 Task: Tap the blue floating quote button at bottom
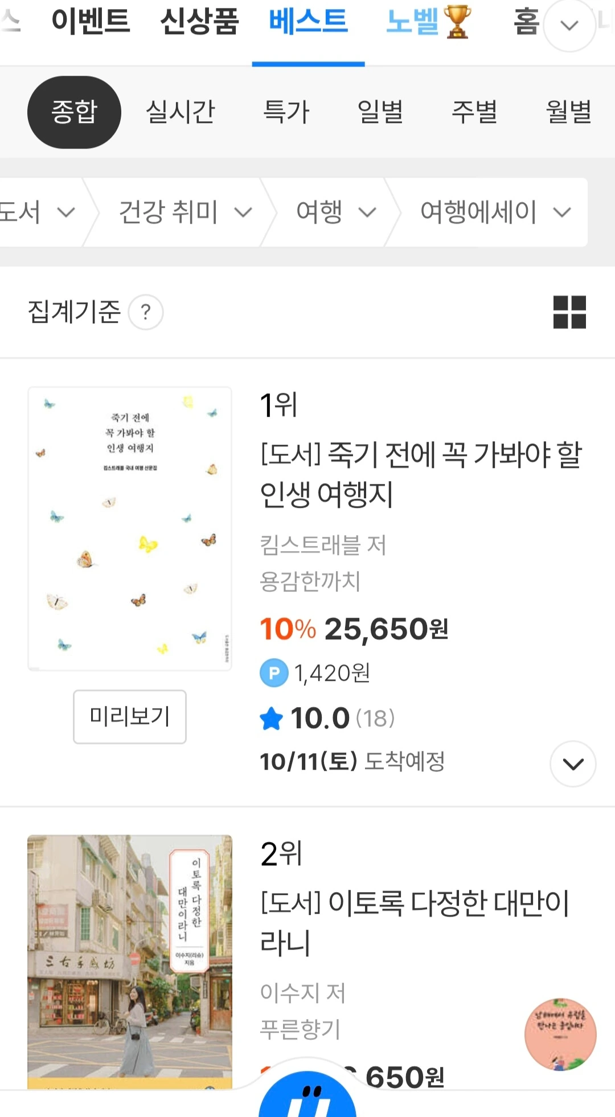tap(307, 1094)
